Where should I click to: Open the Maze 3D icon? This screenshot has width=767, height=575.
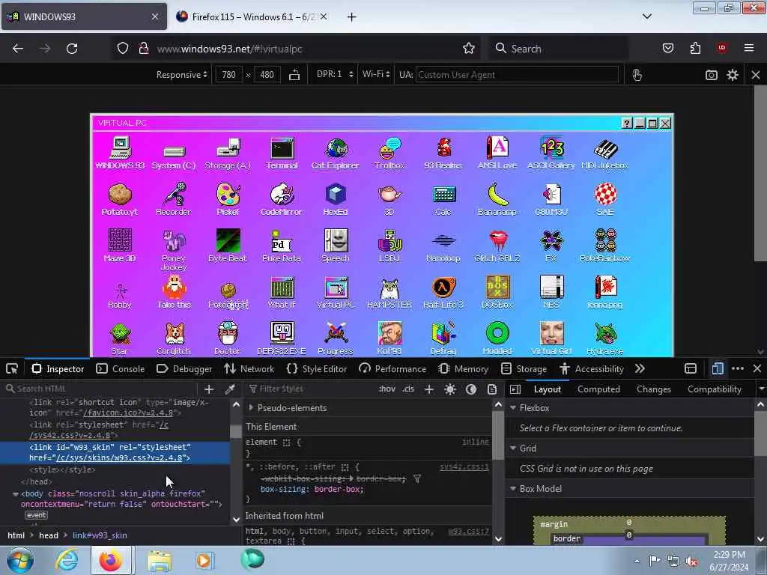[120, 246]
